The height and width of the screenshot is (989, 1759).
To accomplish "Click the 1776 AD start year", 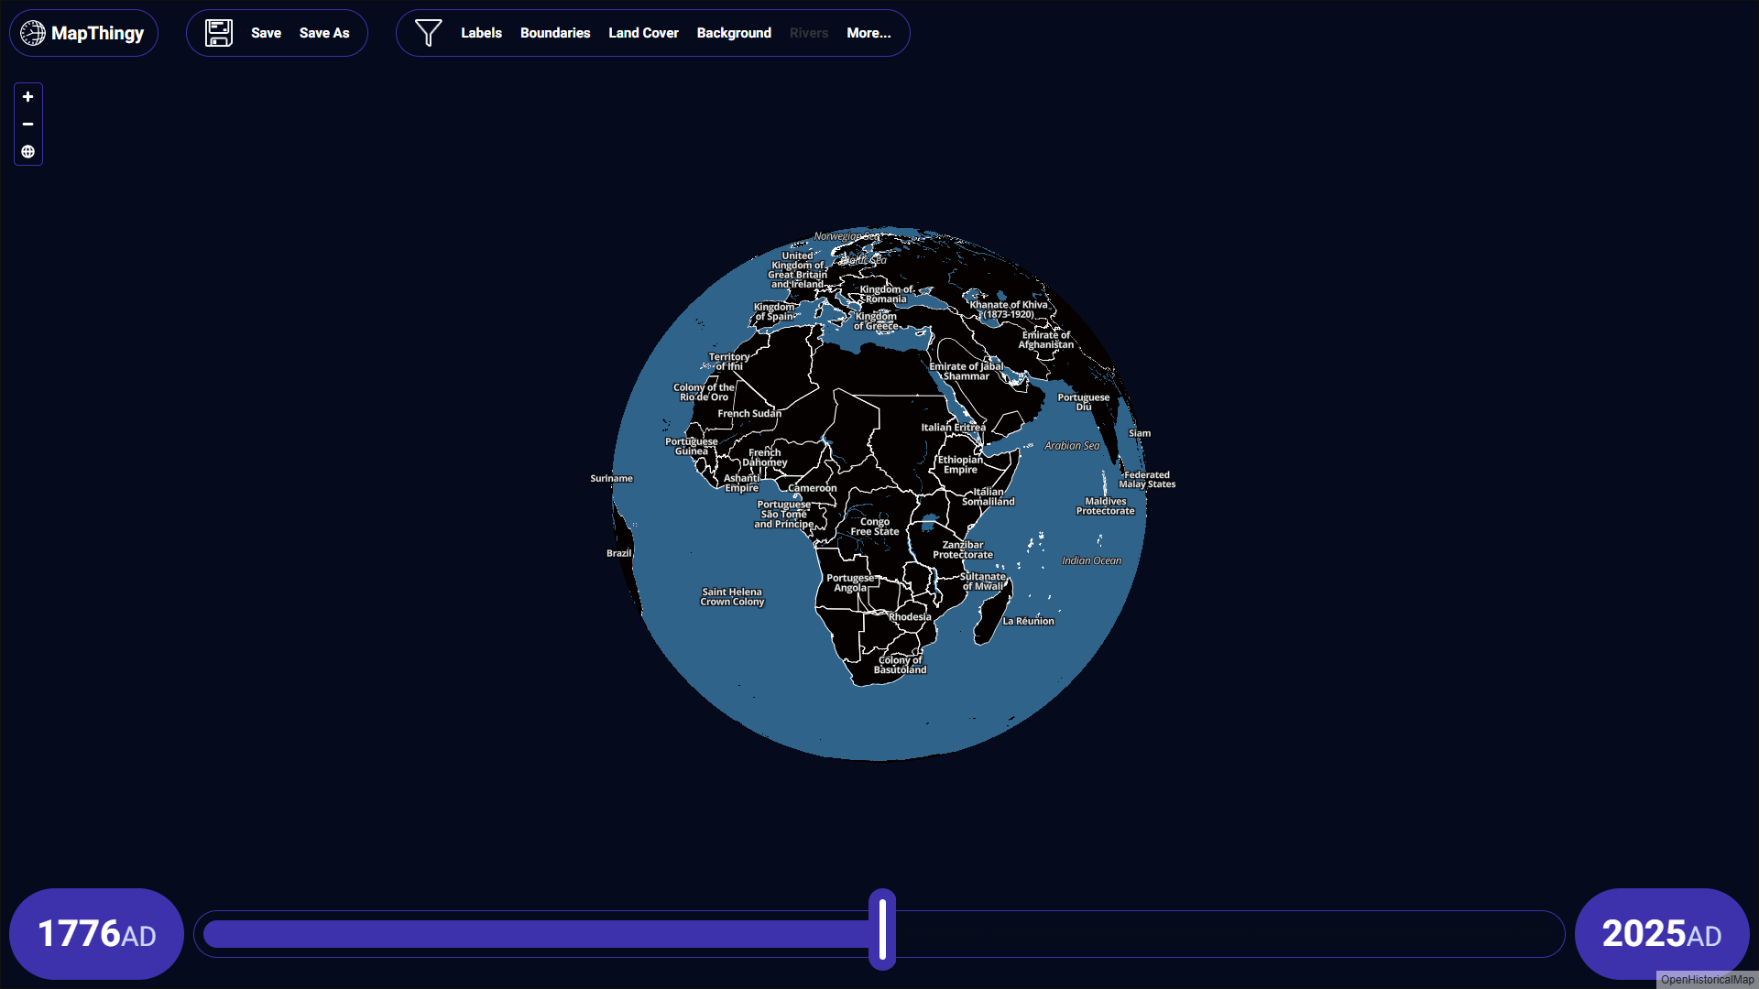I will pos(96,934).
